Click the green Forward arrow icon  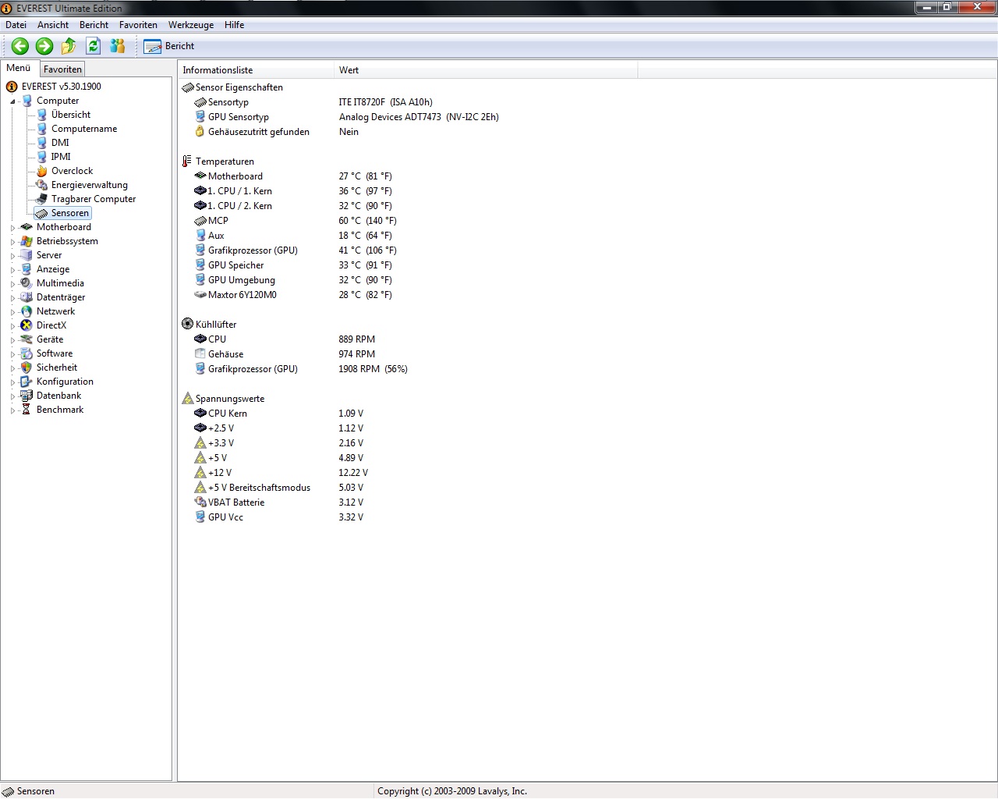[x=44, y=46]
